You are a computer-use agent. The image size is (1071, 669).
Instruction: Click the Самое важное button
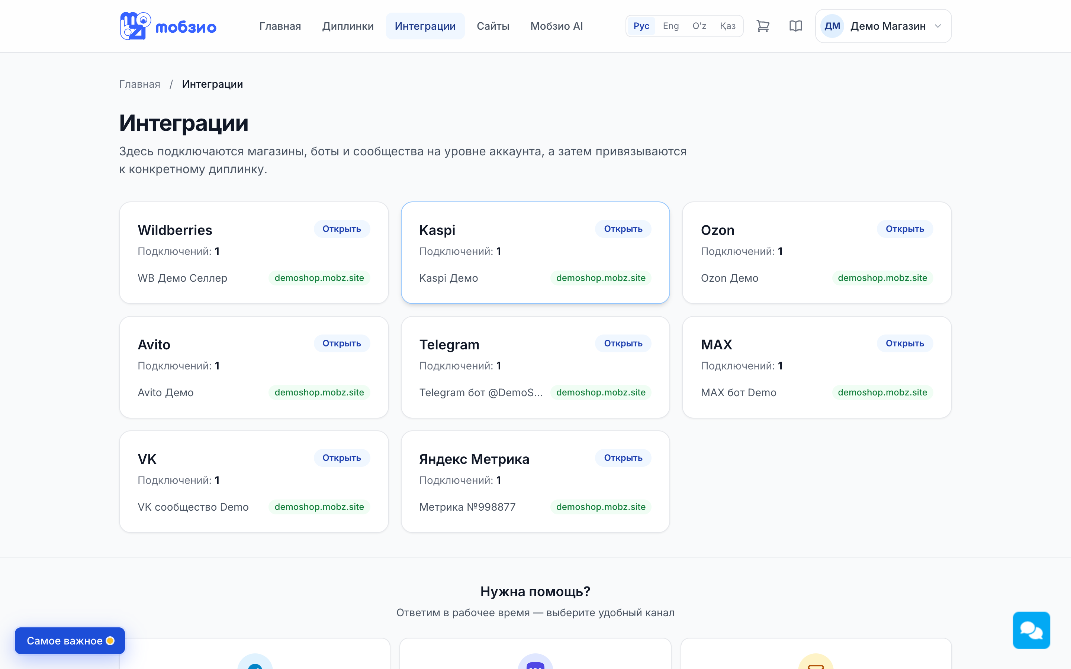point(70,641)
